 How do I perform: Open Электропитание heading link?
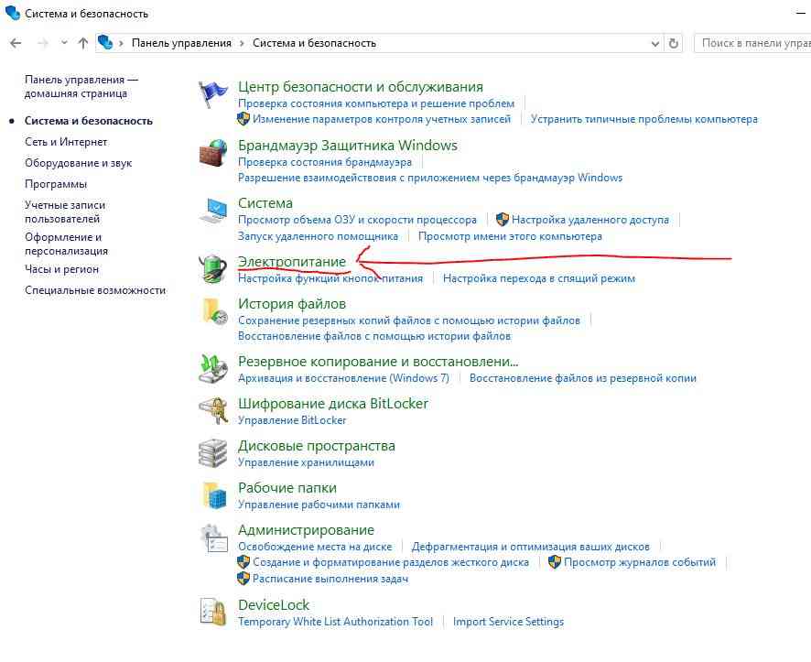point(292,262)
